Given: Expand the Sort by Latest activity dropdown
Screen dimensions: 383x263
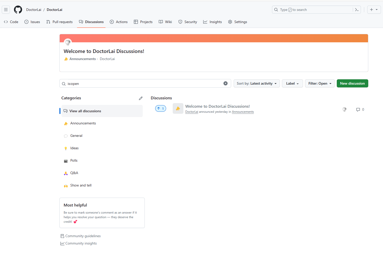Looking at the screenshot, I should [257, 83].
